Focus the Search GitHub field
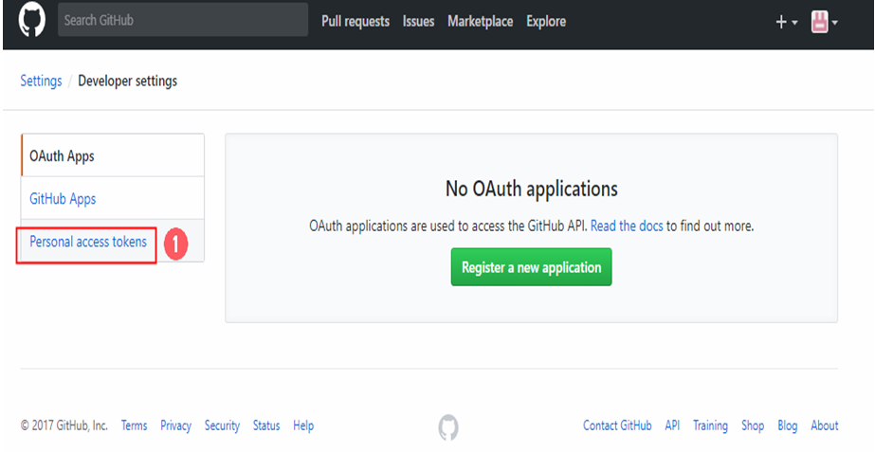 (183, 20)
